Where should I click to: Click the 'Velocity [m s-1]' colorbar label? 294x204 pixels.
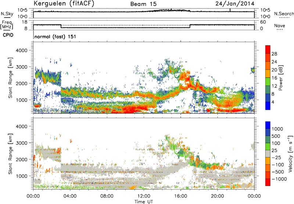290,154
